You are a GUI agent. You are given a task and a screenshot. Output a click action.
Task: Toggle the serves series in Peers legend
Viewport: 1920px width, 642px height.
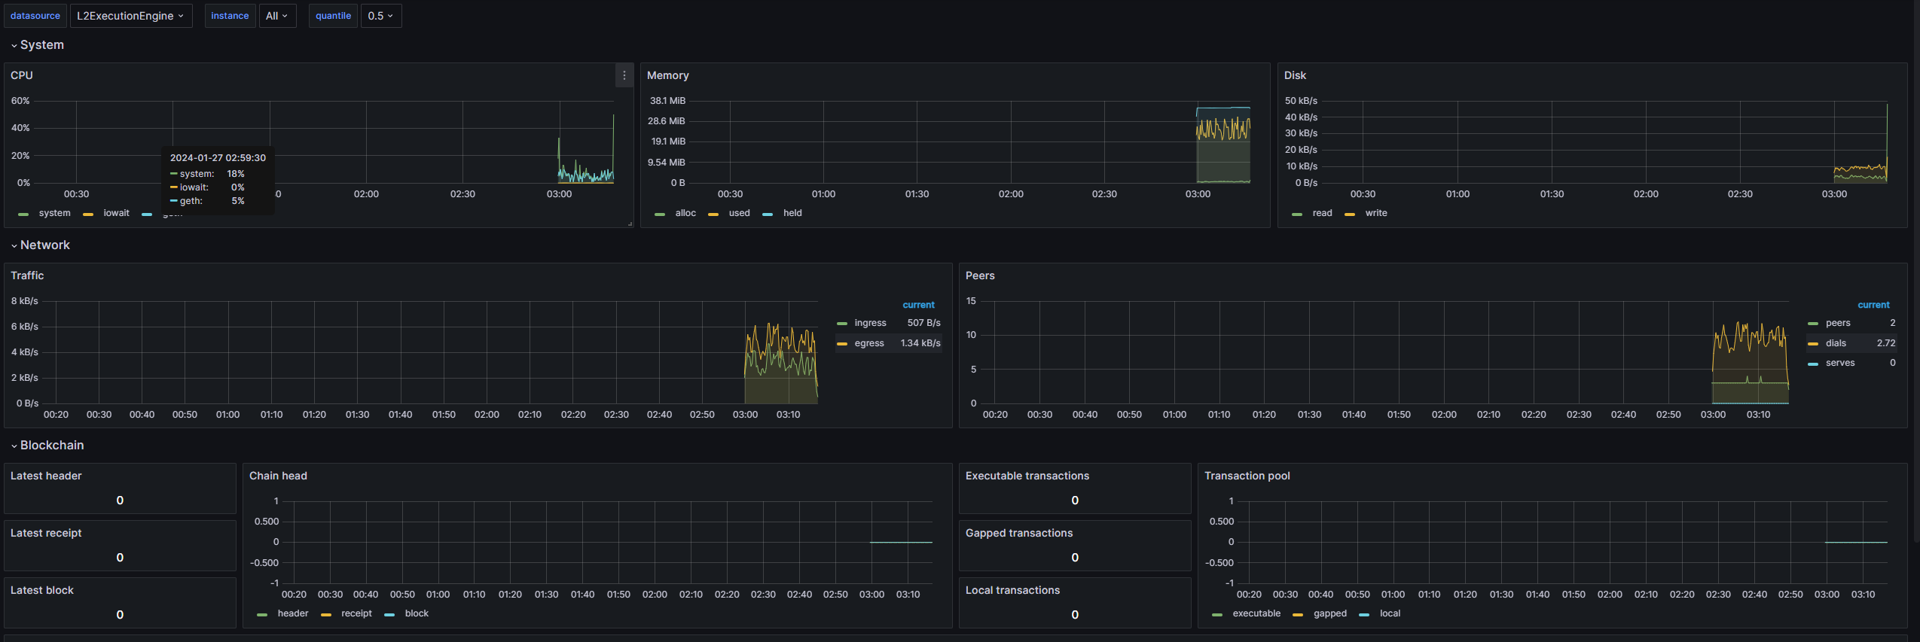(x=1840, y=363)
